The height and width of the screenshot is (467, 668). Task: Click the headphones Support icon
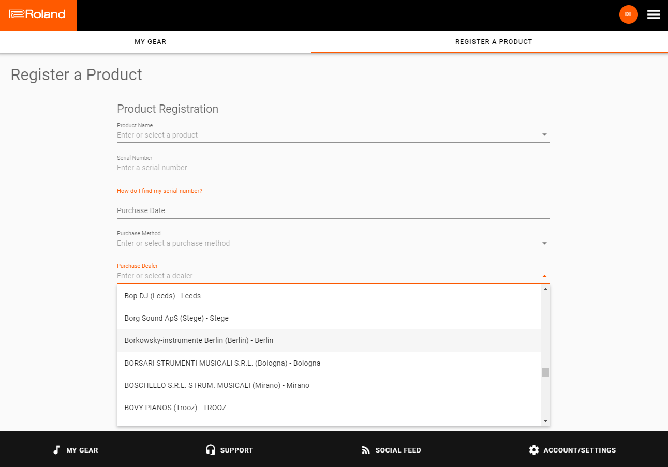coord(210,450)
